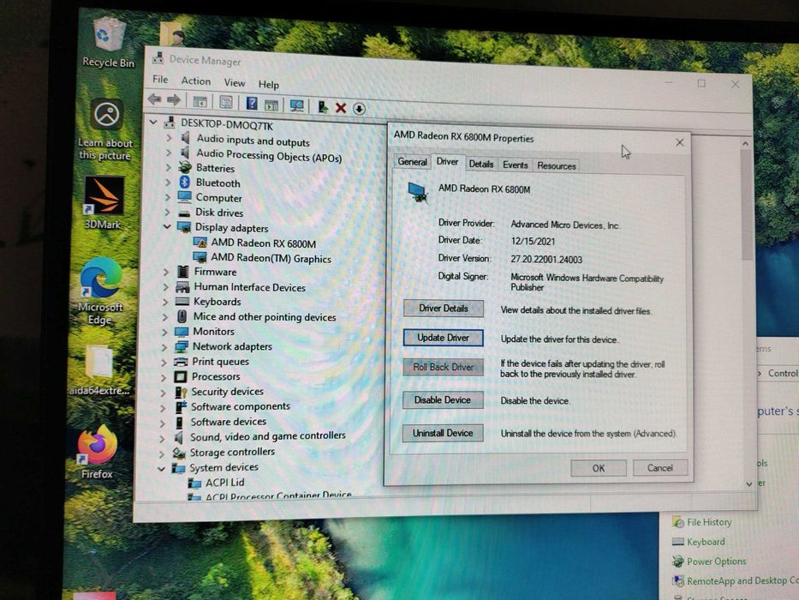Expand Audio inputs and outputs node
799x600 pixels.
coord(170,138)
